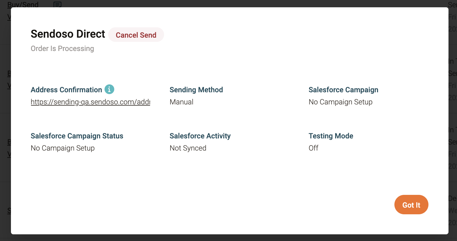Click the message icon beside Buy/Send
Screen dimensions: 457x241
tap(57, 5)
